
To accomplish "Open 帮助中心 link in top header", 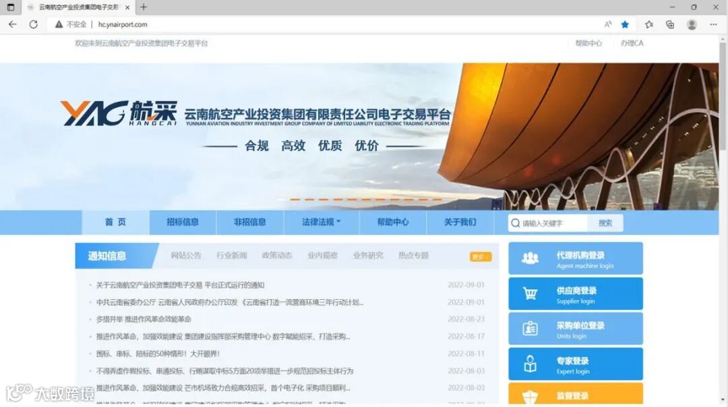I will 588,43.
